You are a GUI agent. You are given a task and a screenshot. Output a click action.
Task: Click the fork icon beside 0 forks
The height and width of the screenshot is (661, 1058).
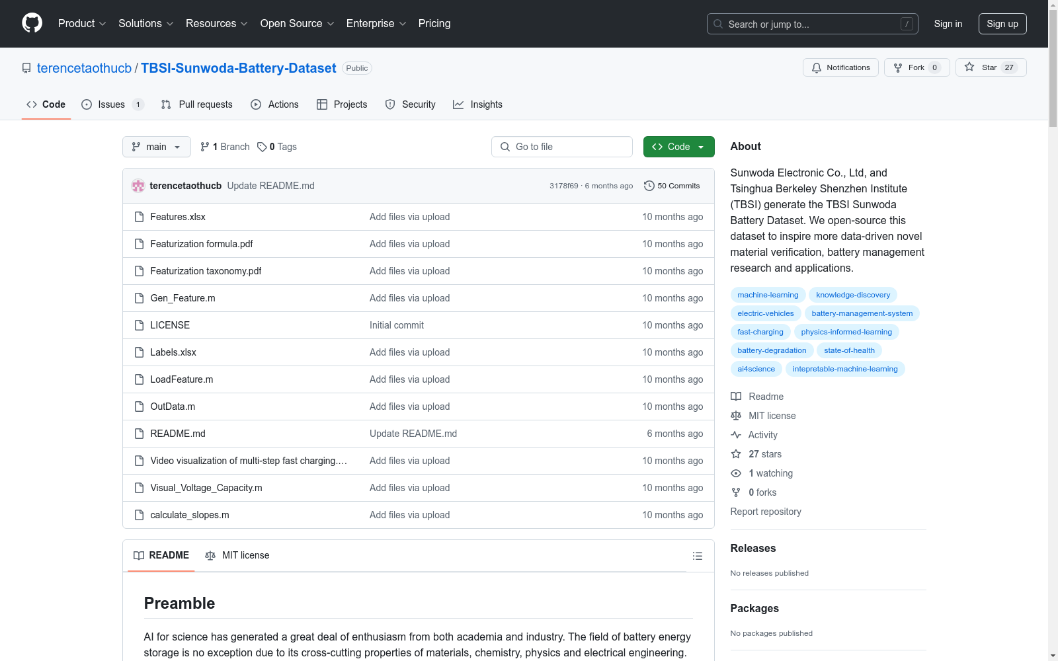(736, 492)
